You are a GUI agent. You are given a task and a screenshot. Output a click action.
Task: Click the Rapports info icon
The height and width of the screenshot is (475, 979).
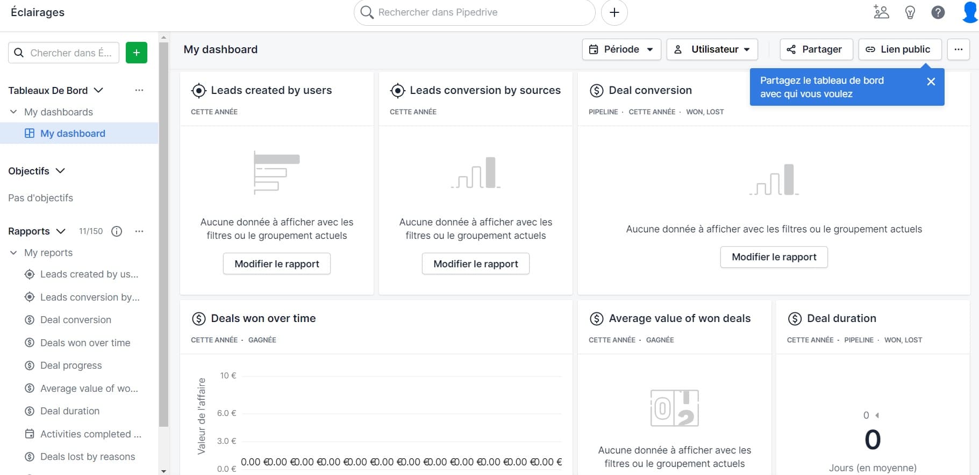pyautogui.click(x=117, y=231)
